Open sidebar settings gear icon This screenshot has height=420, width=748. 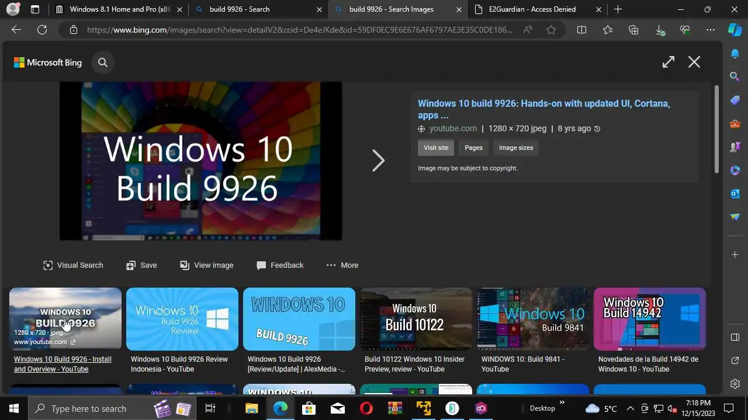(735, 384)
